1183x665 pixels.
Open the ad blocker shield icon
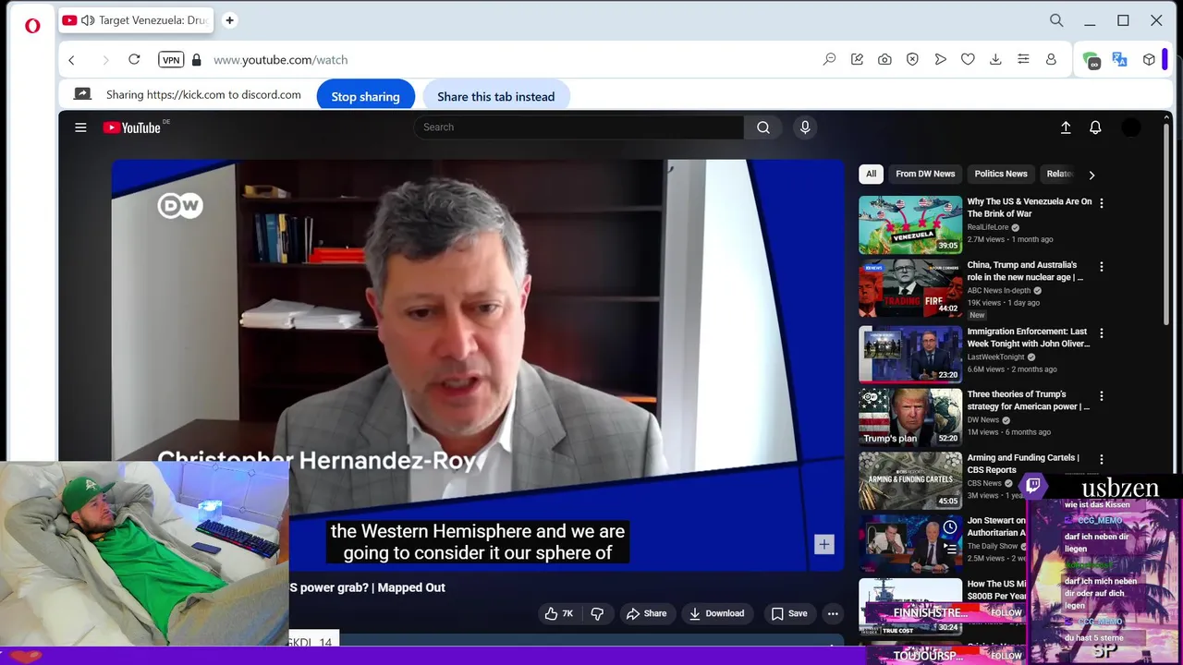point(912,59)
